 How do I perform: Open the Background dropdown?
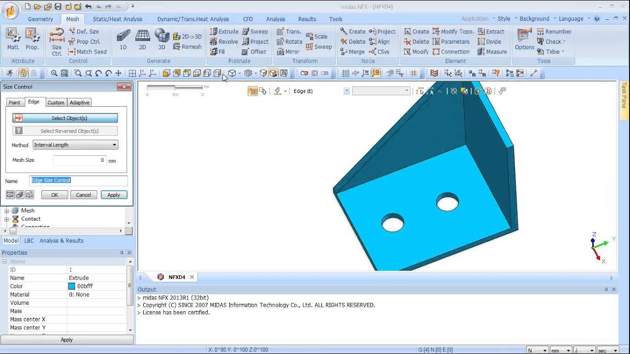pos(535,19)
